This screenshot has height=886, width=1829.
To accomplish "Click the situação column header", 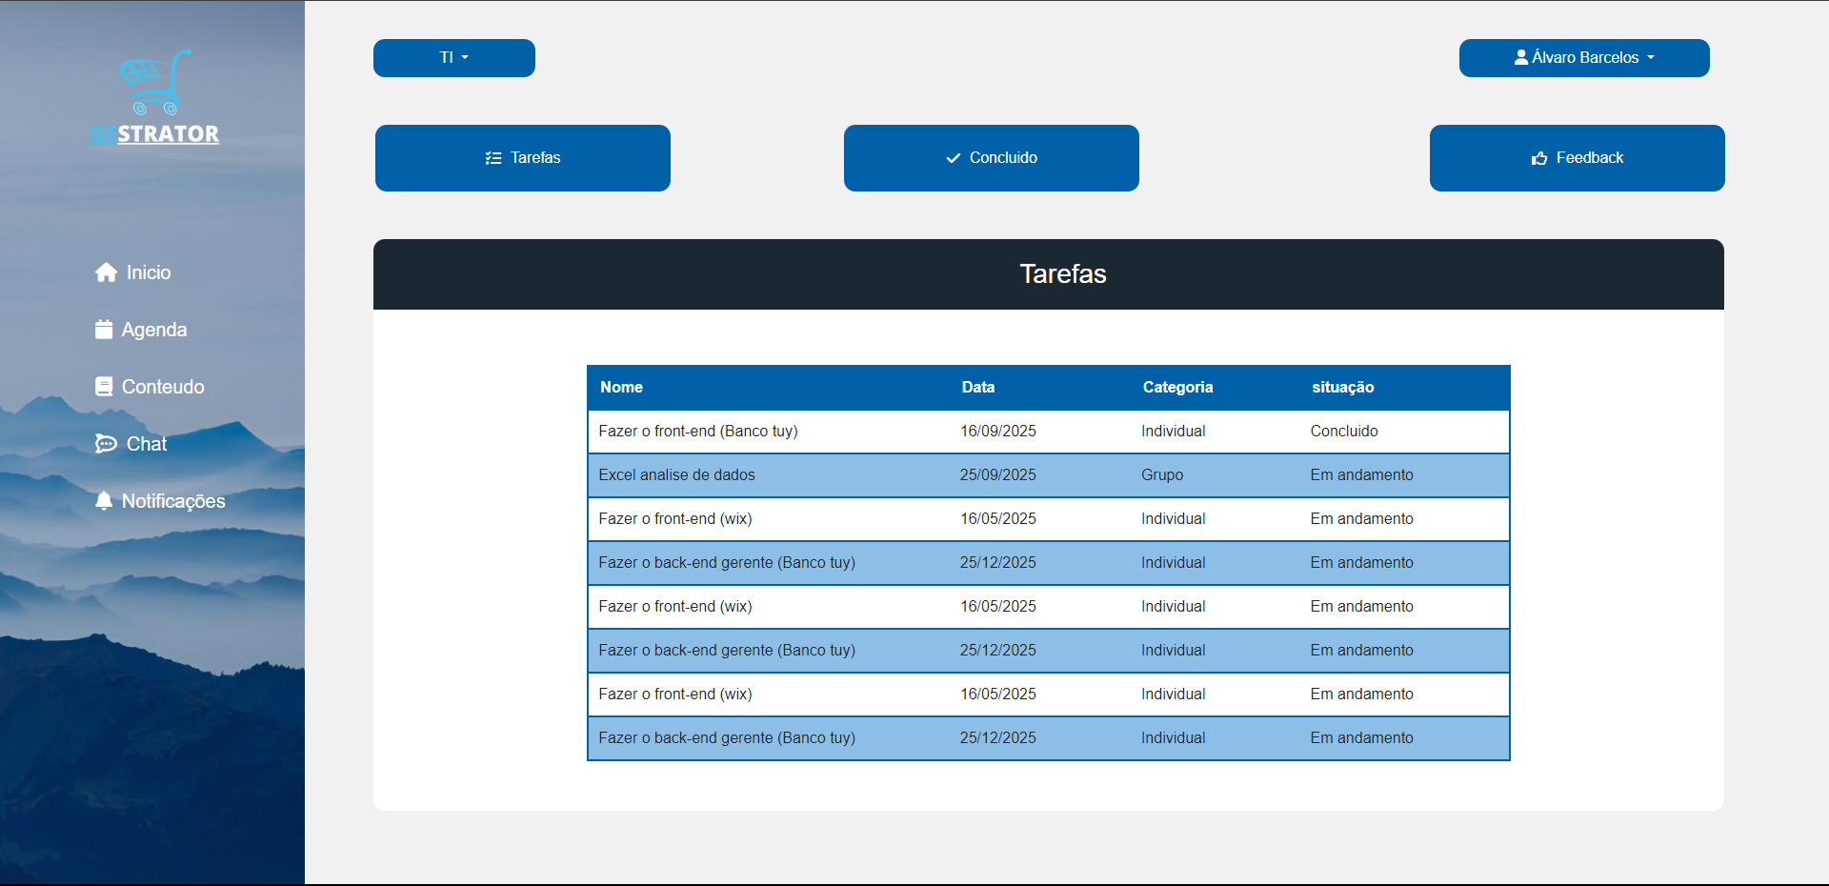I will [1342, 388].
